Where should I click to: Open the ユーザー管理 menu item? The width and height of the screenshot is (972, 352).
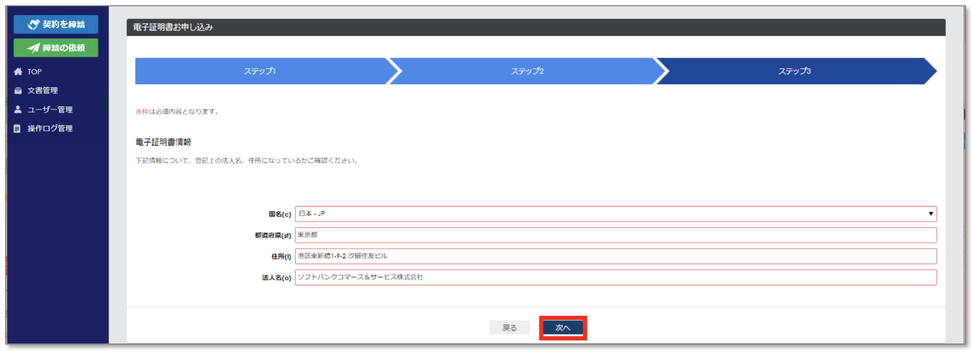coord(50,110)
